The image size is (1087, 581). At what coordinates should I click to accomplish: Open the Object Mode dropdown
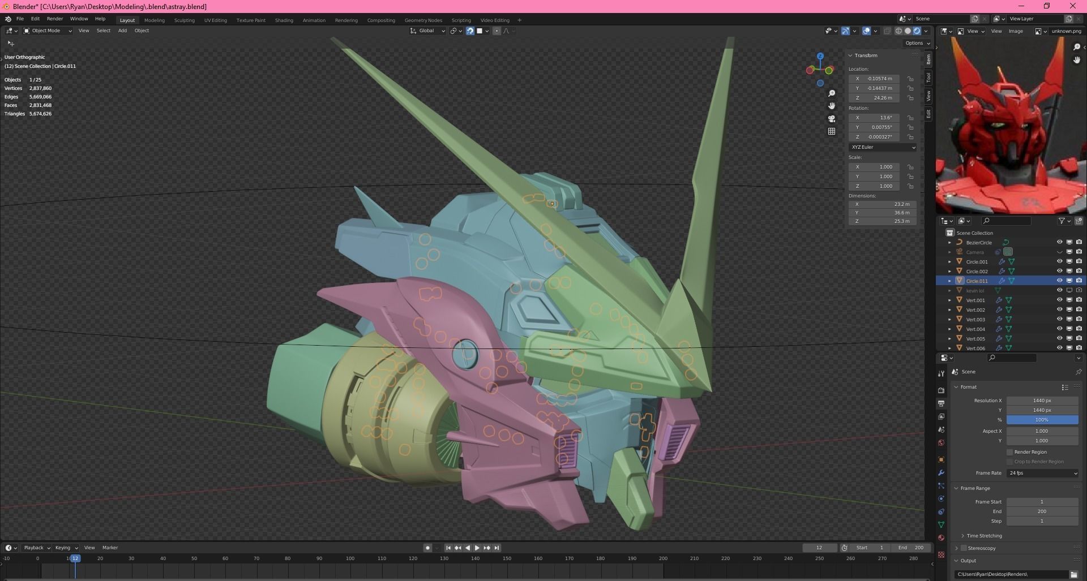click(48, 31)
